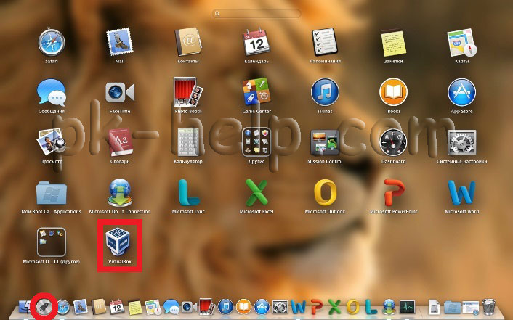Open Game Center in Launchpad
Screen dimensions: 513x320
[256, 92]
